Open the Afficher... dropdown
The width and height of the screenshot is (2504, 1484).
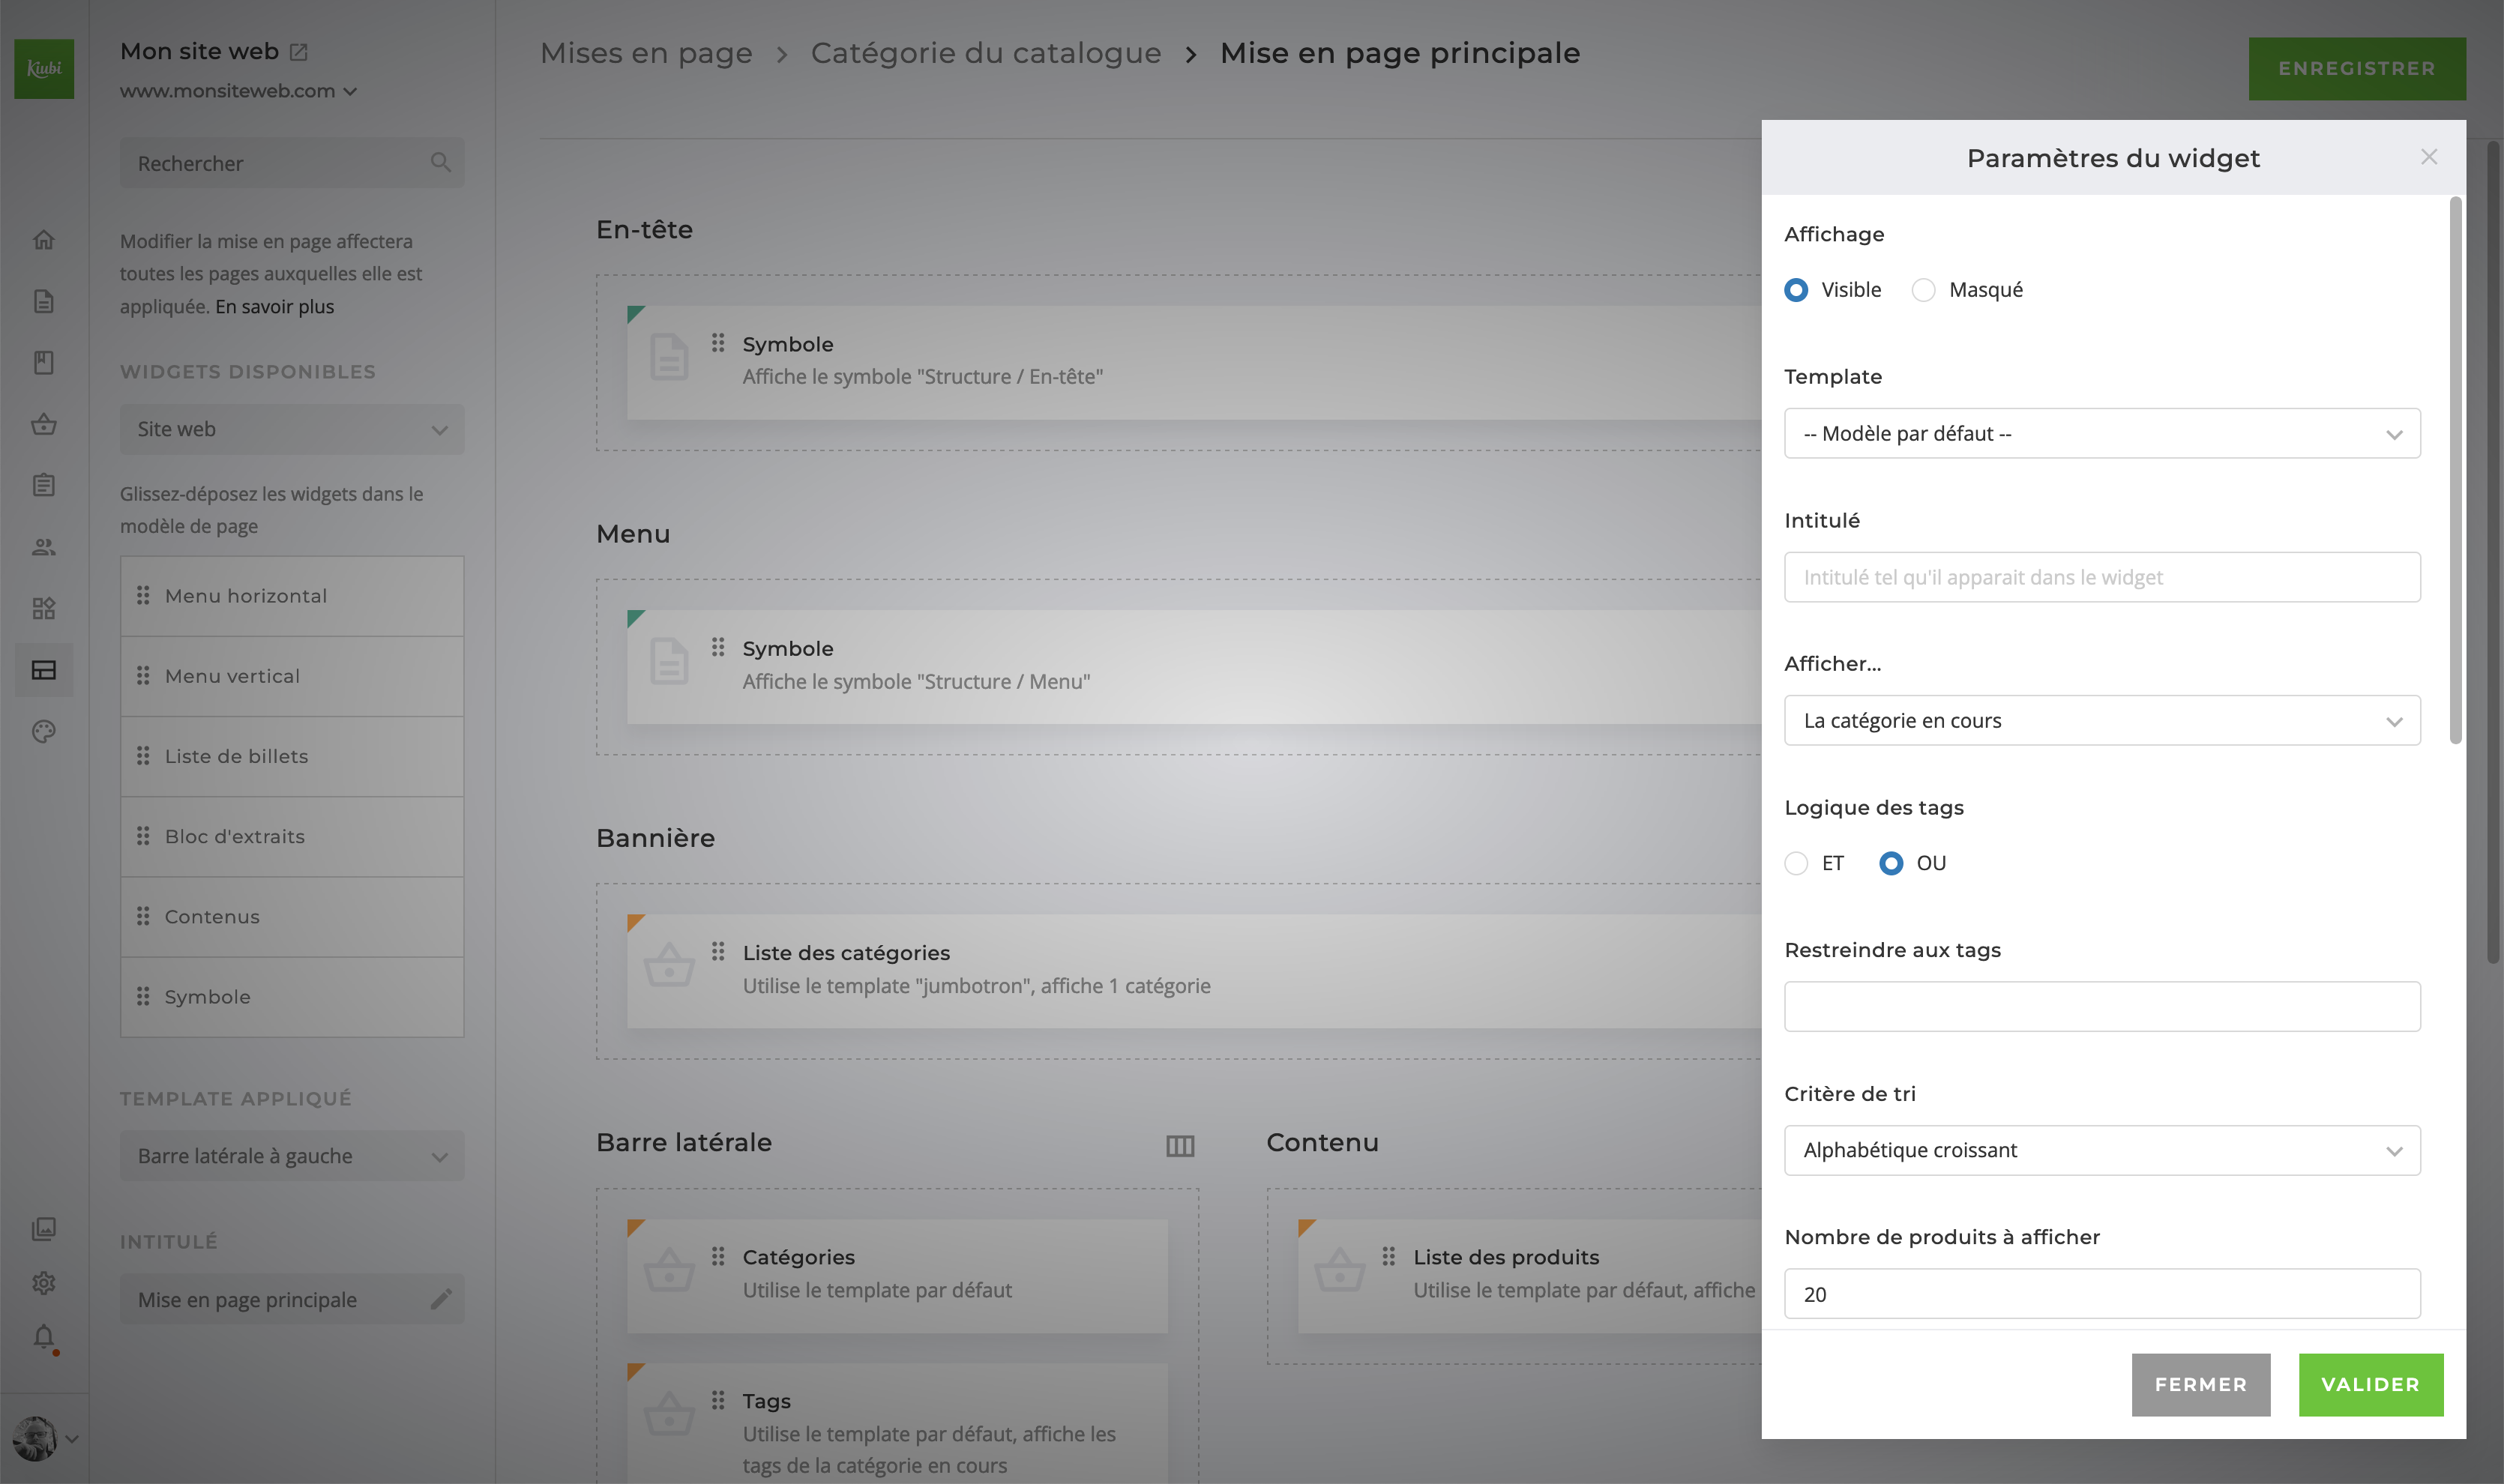(2102, 720)
